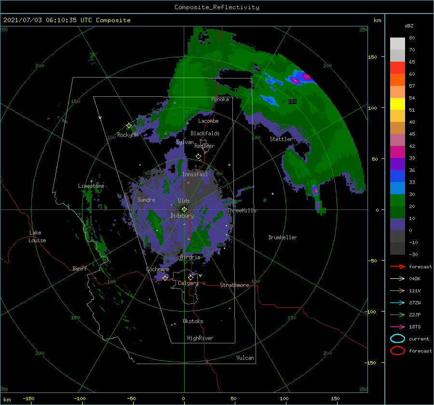Screen dimensions: 434x405
Task: Click the Ponoka label
Action: click(220, 99)
